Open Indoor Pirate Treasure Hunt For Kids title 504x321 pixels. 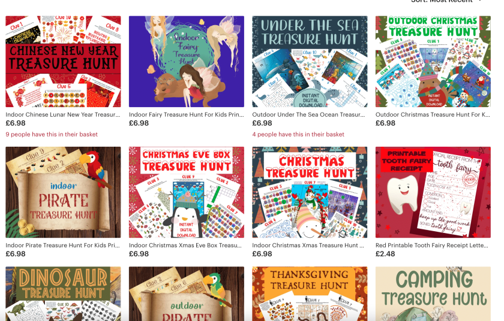pyautogui.click(x=62, y=246)
